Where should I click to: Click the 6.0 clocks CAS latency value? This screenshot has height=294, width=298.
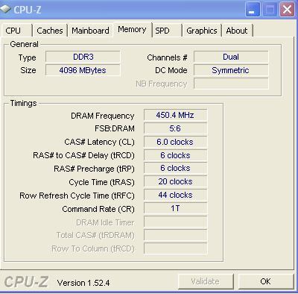coord(175,142)
